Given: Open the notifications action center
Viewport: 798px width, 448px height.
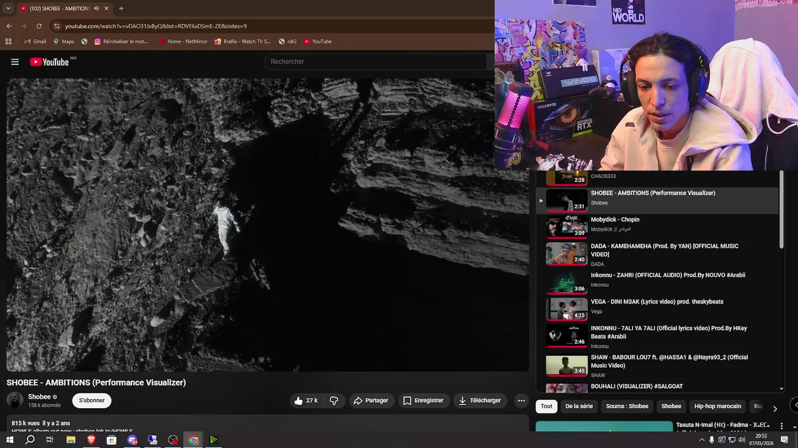Looking at the screenshot, I should [x=785, y=440].
